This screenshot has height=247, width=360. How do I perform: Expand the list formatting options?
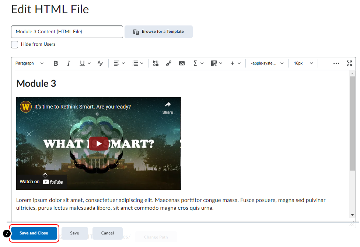pos(137,63)
